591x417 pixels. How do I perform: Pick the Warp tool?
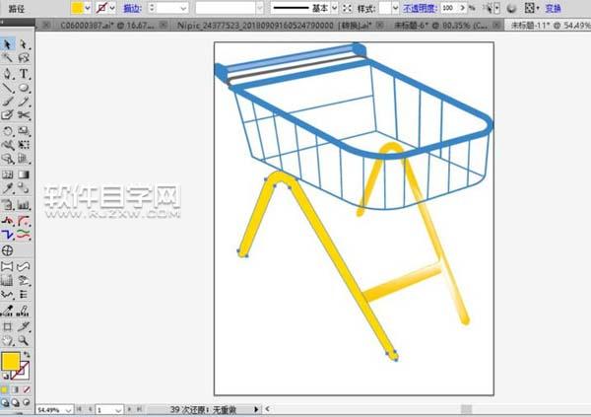7,145
